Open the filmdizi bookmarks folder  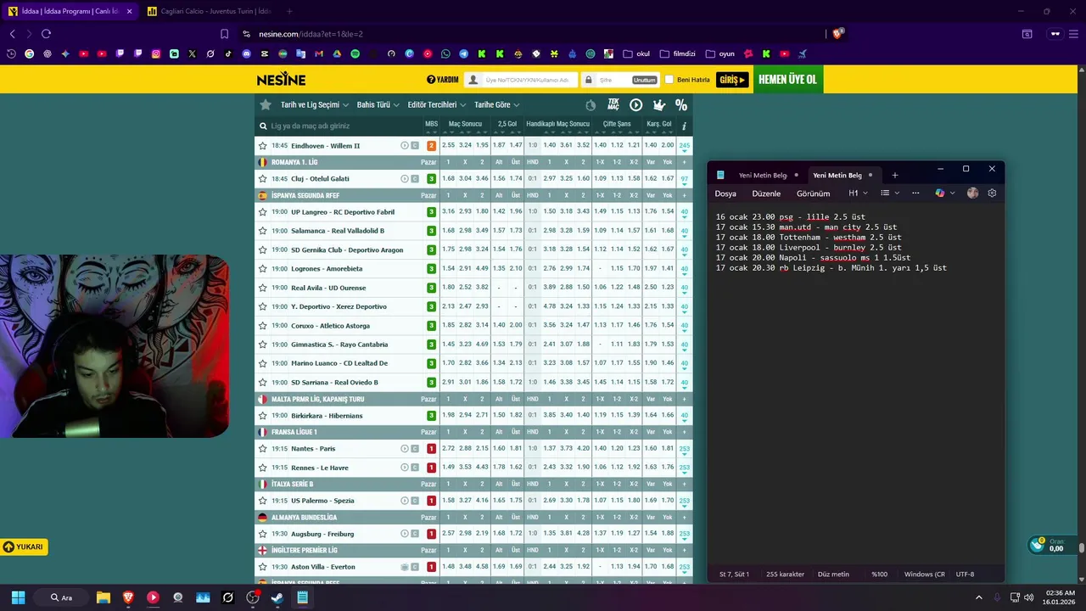tap(677, 53)
